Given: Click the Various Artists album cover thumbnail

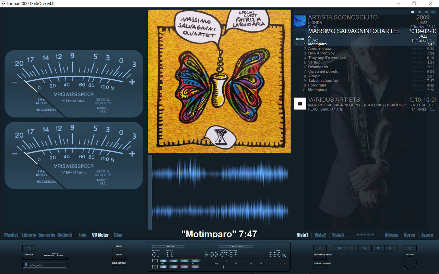Looking at the screenshot, I should click(300, 104).
